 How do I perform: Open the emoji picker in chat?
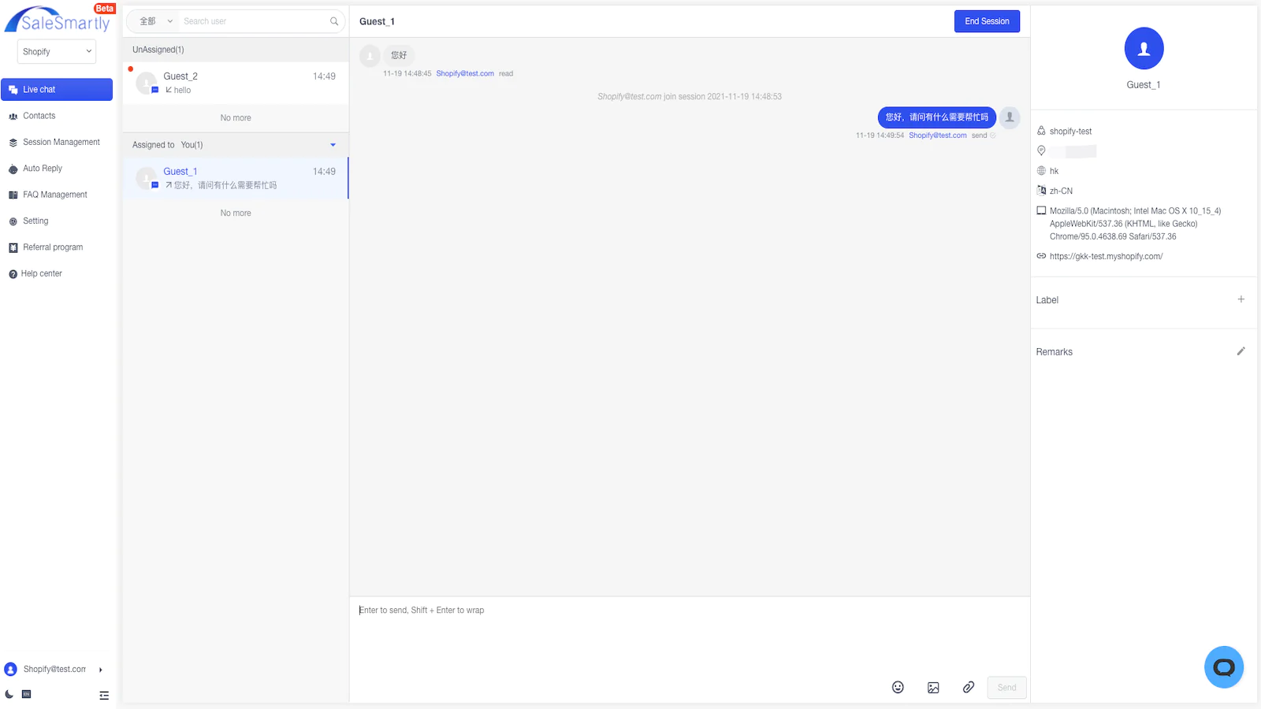(x=898, y=687)
